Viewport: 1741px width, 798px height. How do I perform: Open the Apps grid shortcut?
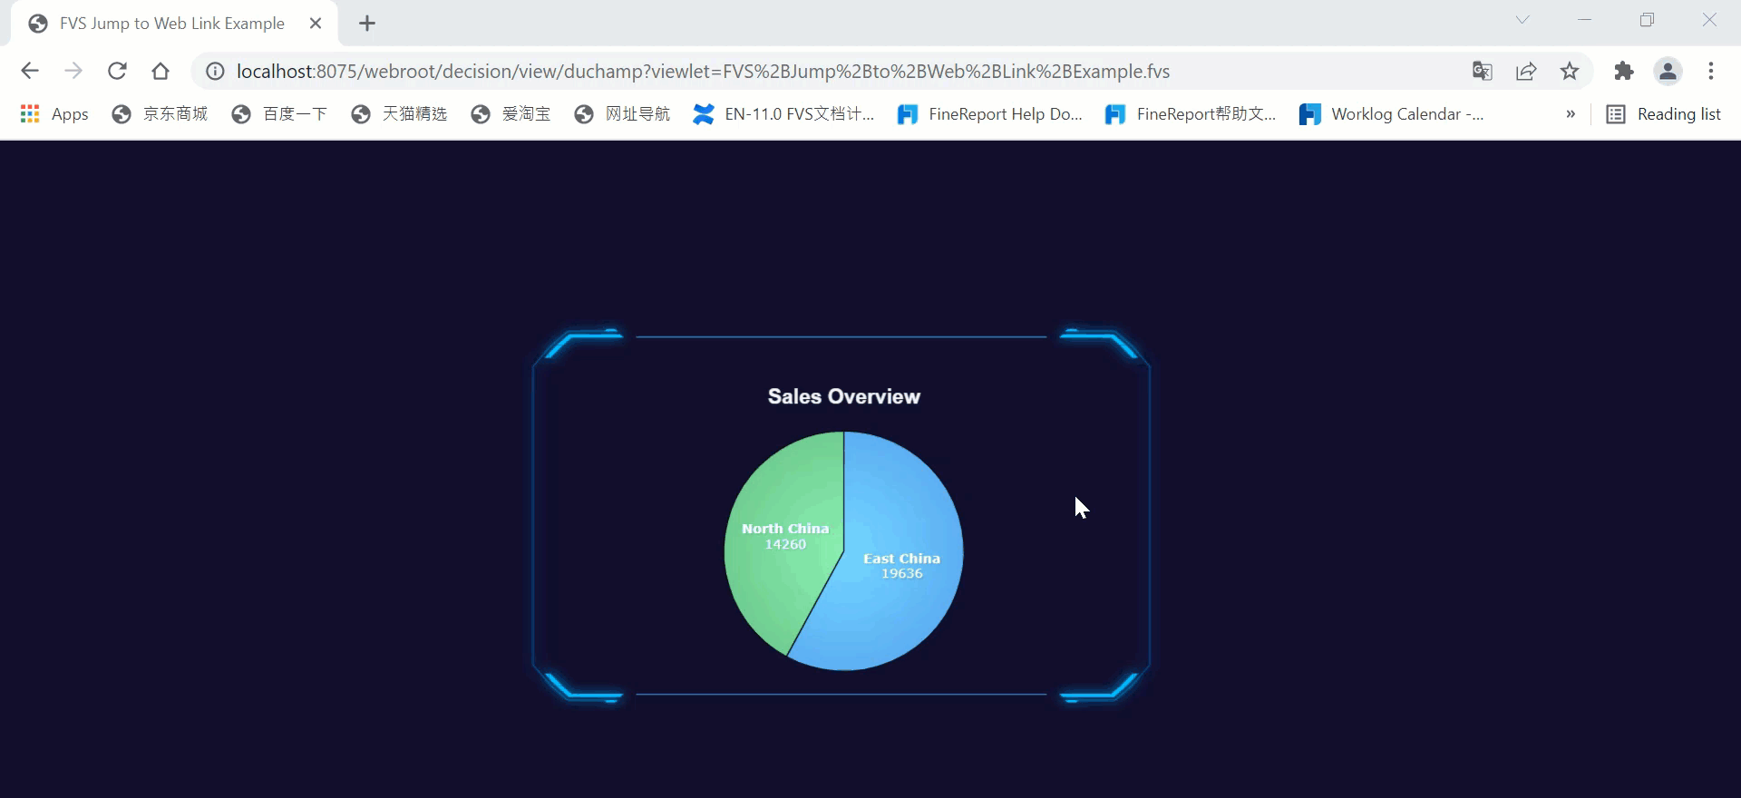[x=54, y=113]
